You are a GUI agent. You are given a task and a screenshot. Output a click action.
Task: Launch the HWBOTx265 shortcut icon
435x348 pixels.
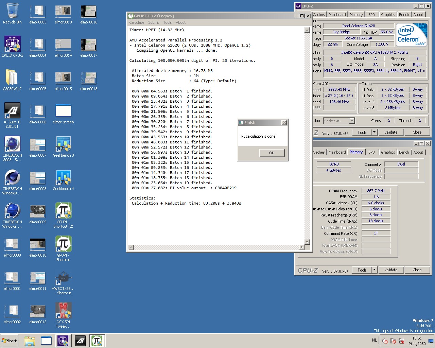[x=63, y=282]
